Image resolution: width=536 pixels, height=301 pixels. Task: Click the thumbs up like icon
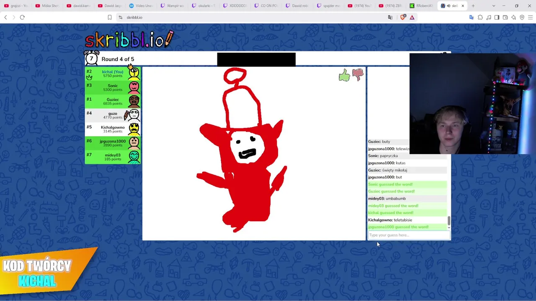pos(344,75)
